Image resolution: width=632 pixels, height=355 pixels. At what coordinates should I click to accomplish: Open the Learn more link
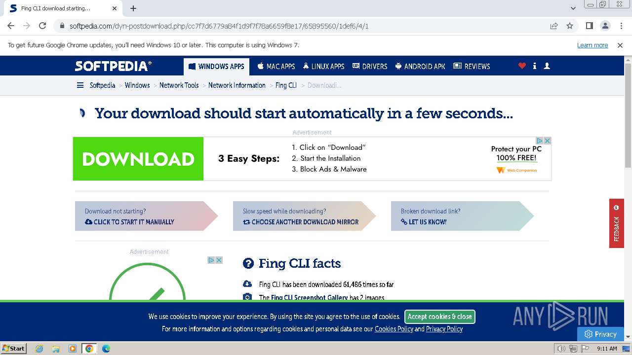coord(592,45)
